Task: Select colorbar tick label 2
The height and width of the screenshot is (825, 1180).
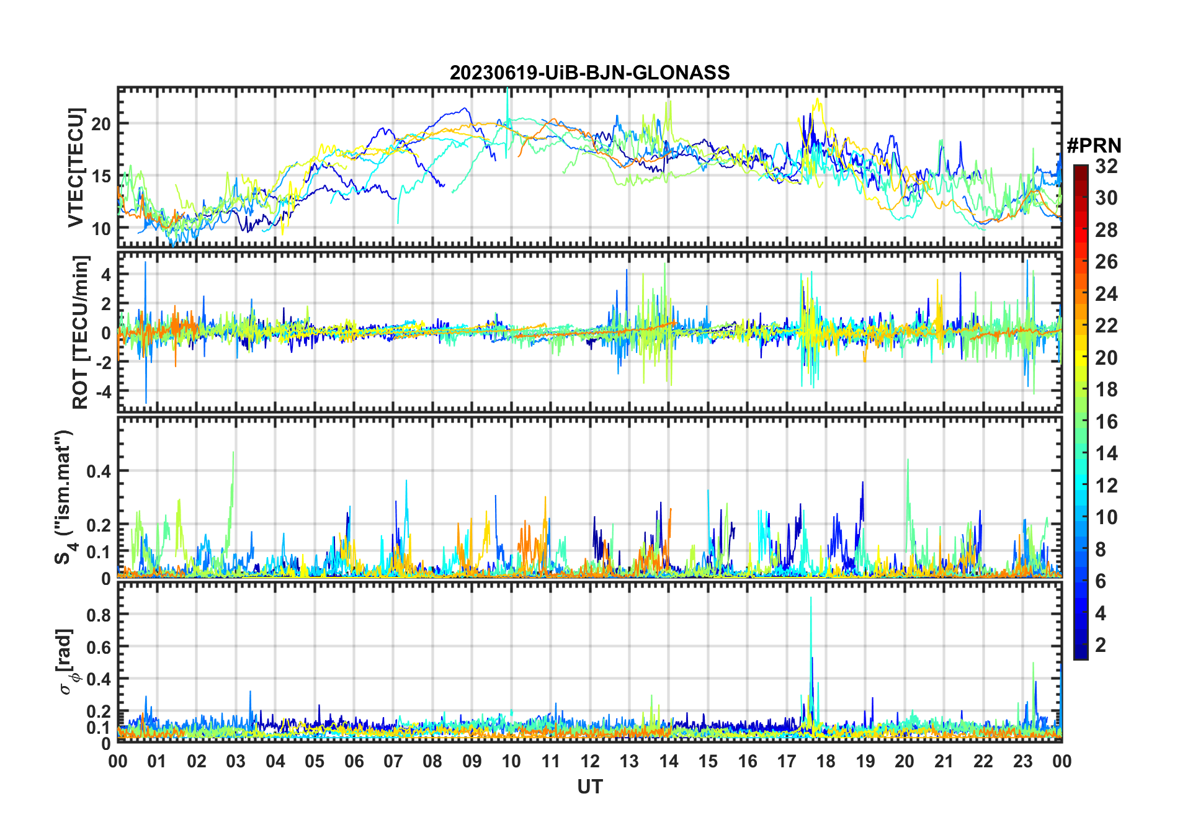Action: coord(1101,645)
